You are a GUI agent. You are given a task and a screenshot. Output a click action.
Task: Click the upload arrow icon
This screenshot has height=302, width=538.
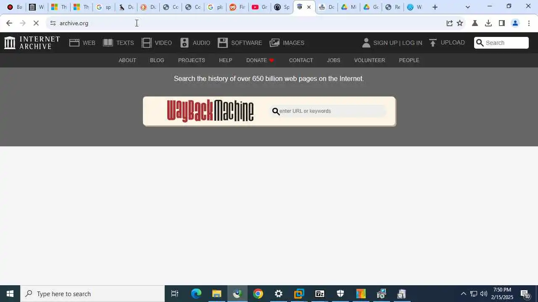pyautogui.click(x=433, y=43)
